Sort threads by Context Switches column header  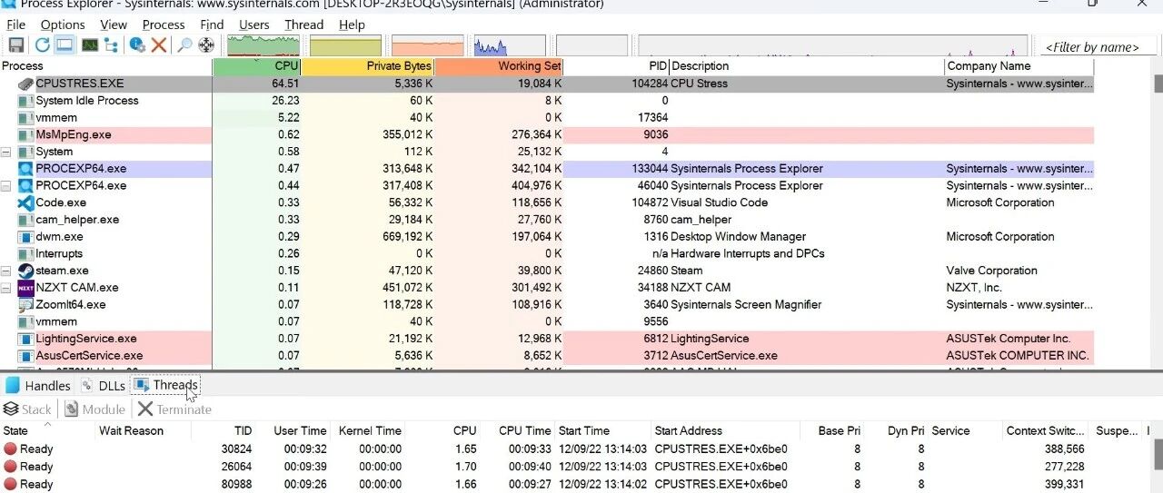tap(1046, 431)
